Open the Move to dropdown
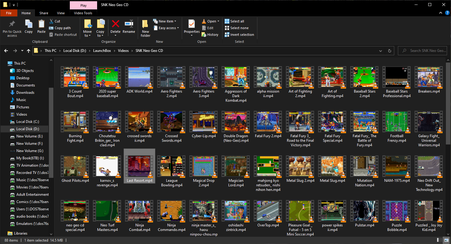The image size is (451, 244). point(87,28)
